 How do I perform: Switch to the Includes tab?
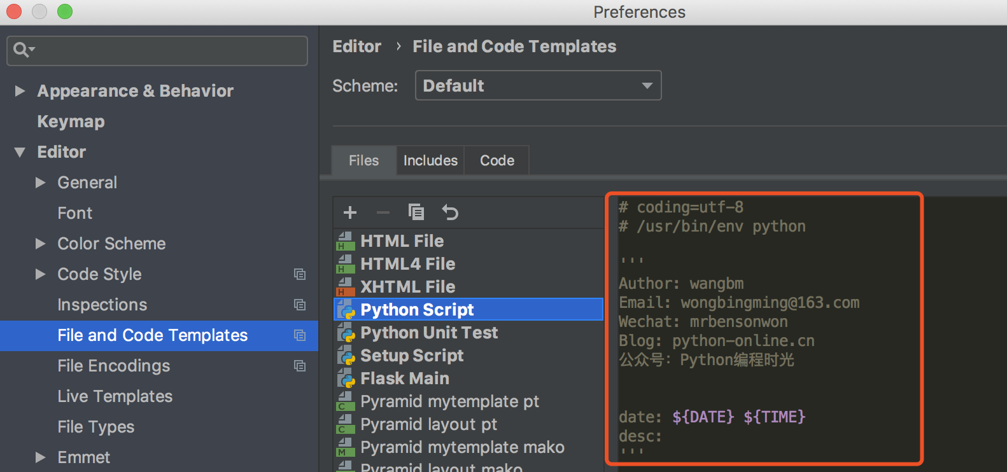[430, 160]
